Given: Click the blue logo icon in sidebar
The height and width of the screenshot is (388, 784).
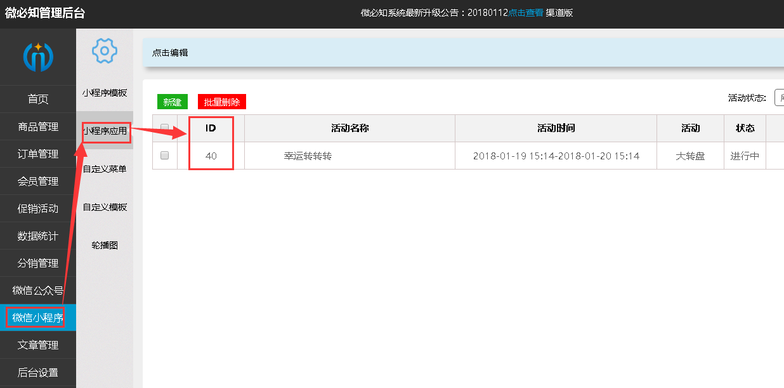Looking at the screenshot, I should (38, 57).
